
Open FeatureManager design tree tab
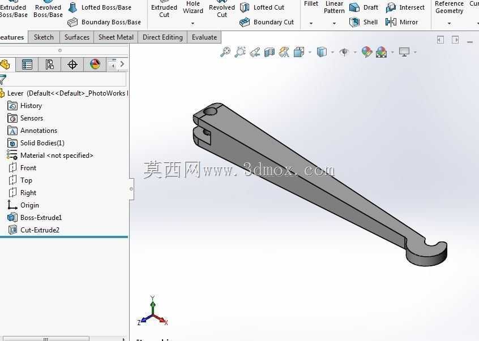(x=5, y=64)
